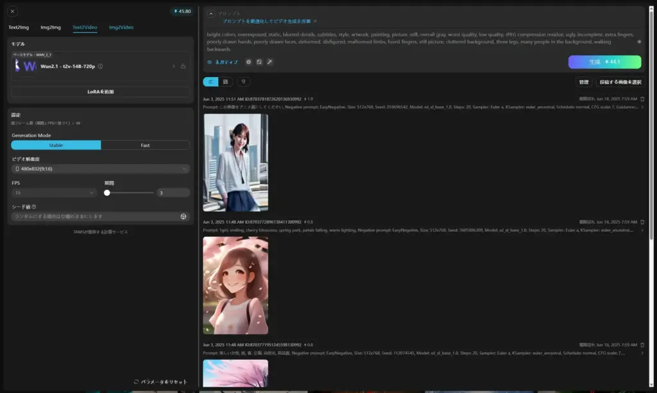Click the Wan2.1 model thumbnail

point(25,66)
